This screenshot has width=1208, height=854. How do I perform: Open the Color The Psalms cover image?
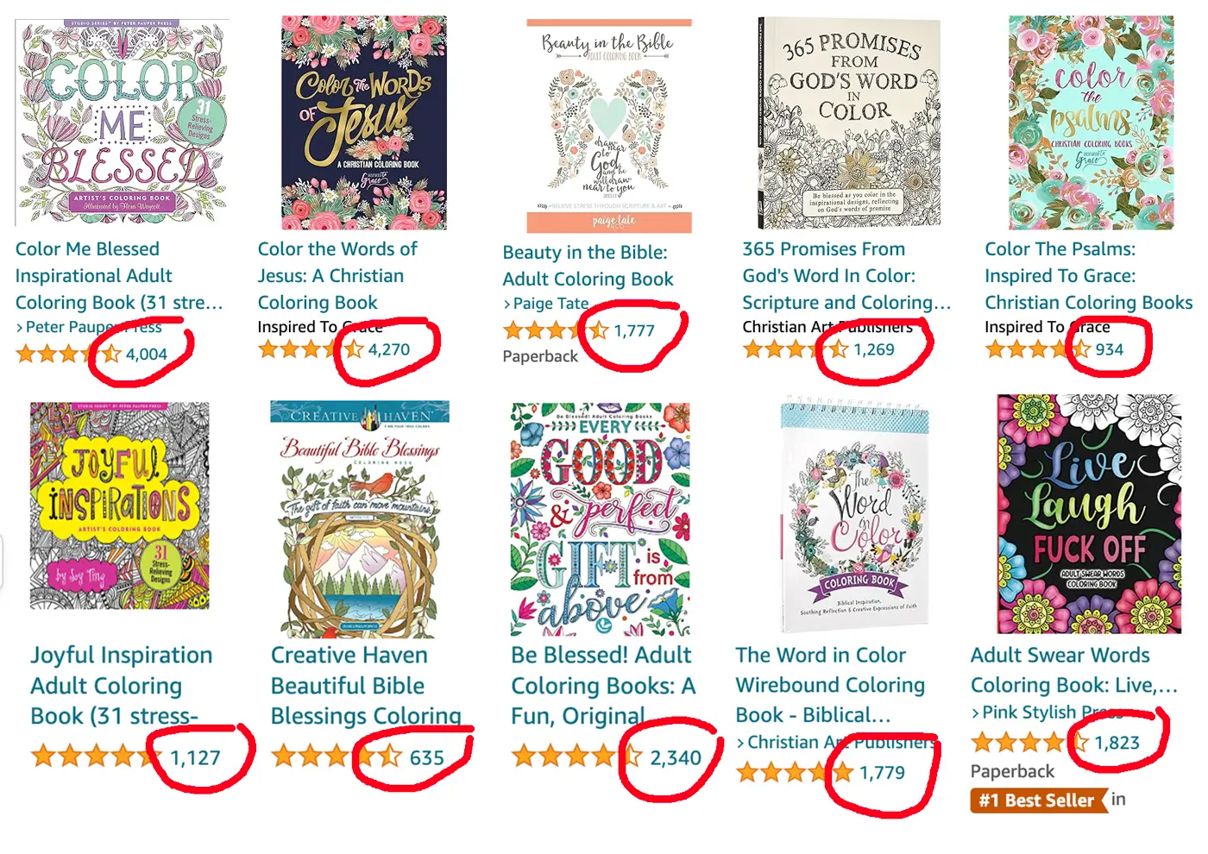pos(1091,122)
